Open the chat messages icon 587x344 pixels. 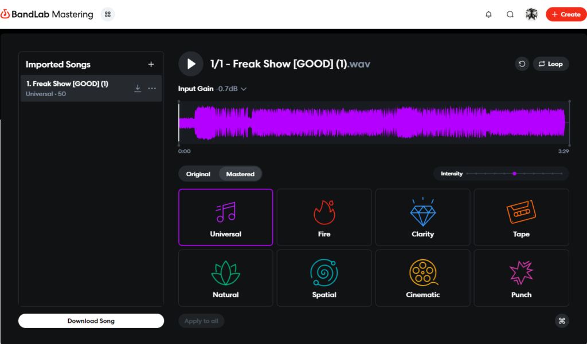click(510, 14)
